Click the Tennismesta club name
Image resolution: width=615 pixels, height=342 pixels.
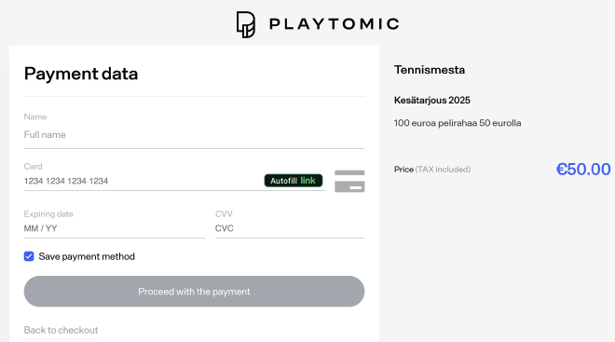[430, 70]
